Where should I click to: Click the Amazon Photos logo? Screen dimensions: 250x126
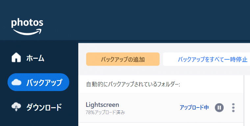coord(27,27)
